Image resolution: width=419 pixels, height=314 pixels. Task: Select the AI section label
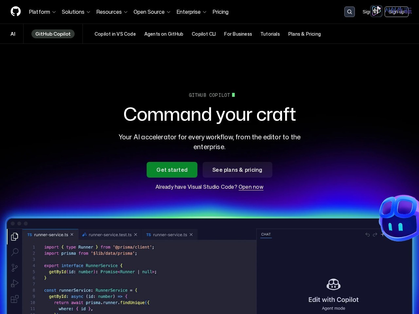(13, 34)
